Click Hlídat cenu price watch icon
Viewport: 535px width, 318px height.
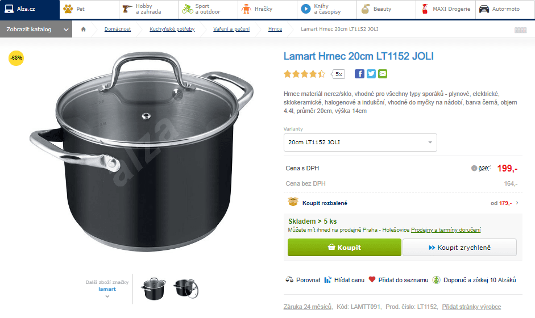(x=327, y=279)
